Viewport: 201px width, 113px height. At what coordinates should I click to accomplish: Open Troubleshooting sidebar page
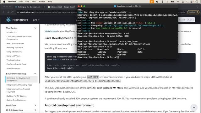14,60
